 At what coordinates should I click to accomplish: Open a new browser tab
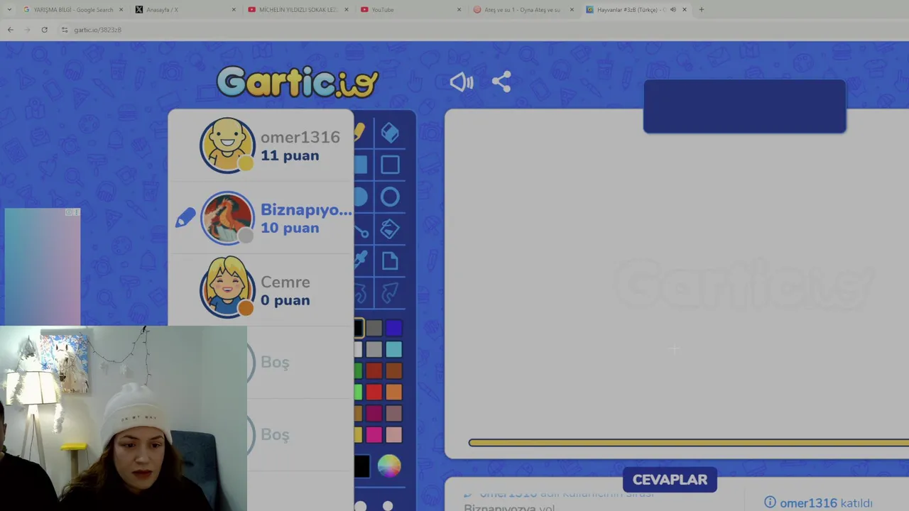[701, 9]
